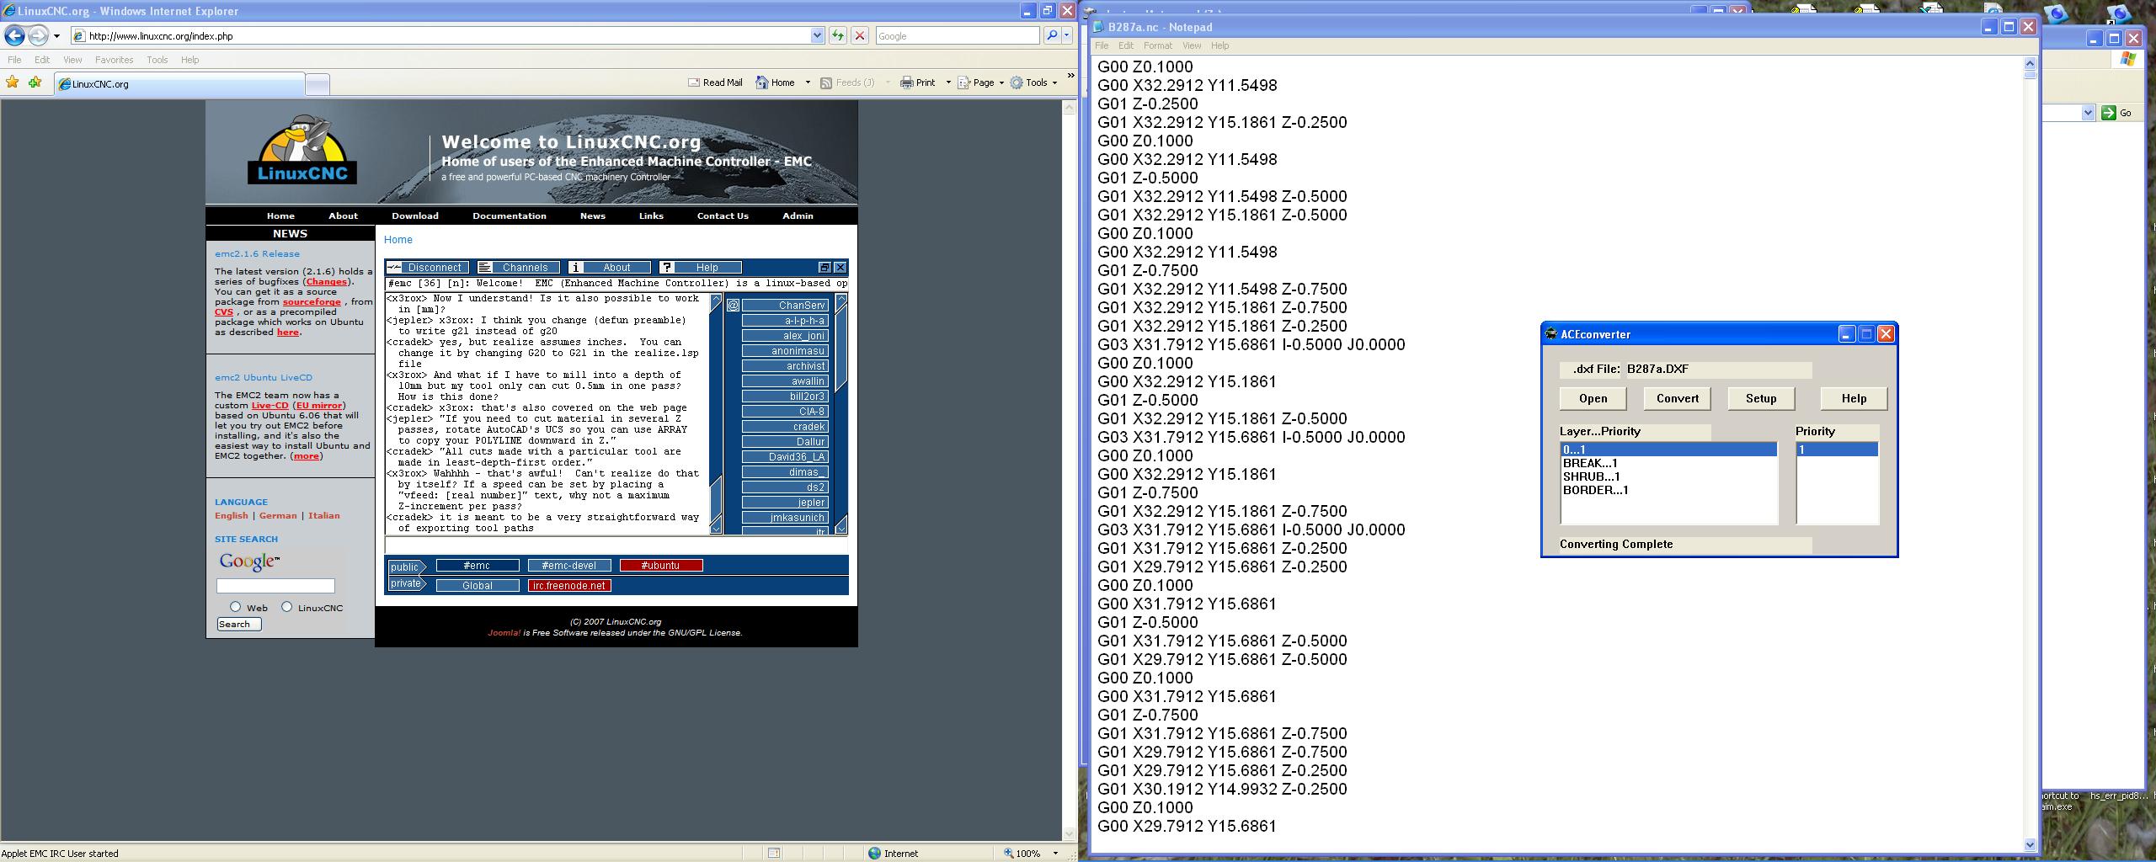This screenshot has height=862, width=2156.
Task: Click irc.freenode.net private button
Action: tap(569, 586)
